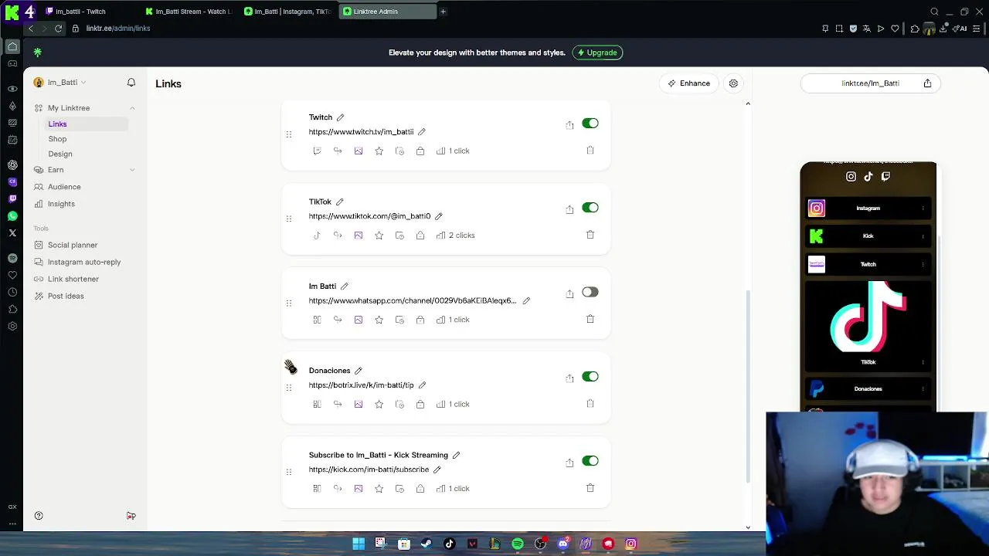Click the address bar linktr.ee/admin/links
This screenshot has height=556, width=989.
click(118, 29)
